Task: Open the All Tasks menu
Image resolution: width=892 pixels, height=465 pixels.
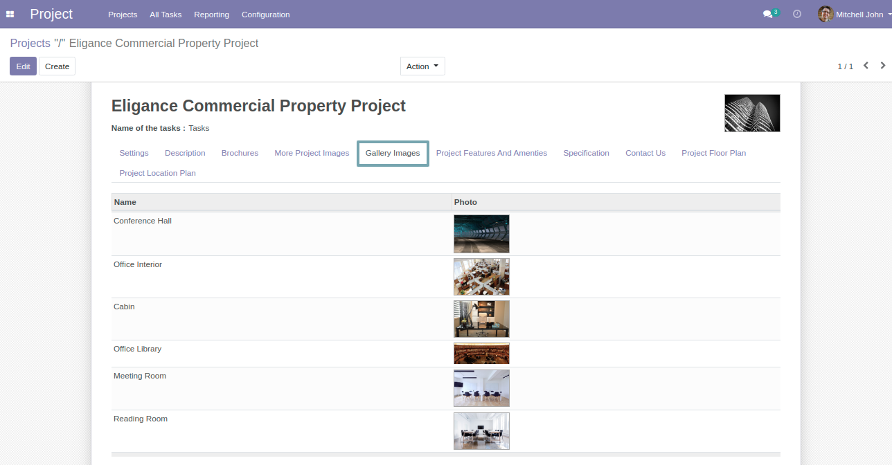Action: tap(166, 15)
